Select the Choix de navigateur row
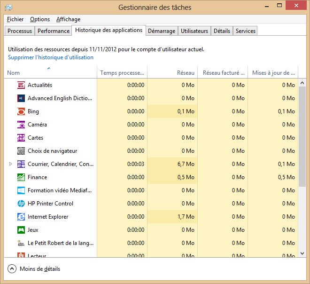This screenshot has width=310, height=284. (52, 151)
